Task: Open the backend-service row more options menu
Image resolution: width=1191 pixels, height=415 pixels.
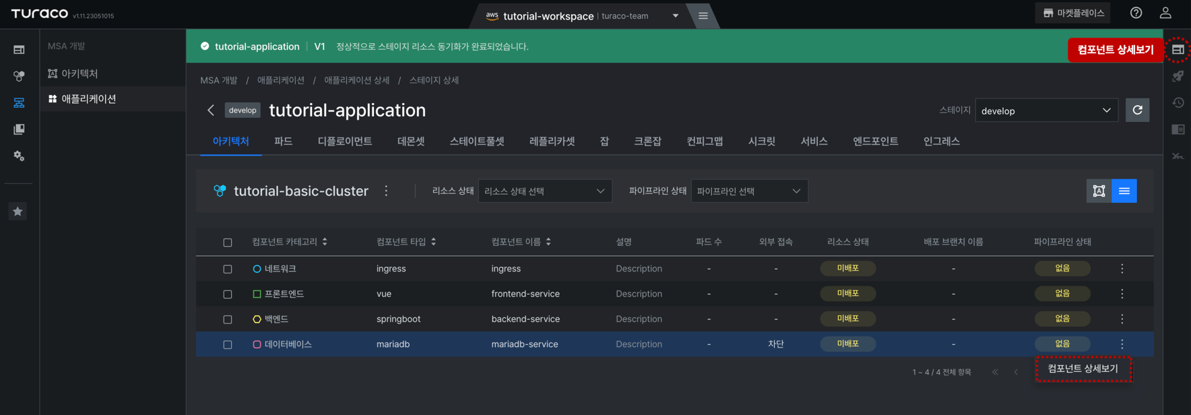Action: pyautogui.click(x=1122, y=319)
